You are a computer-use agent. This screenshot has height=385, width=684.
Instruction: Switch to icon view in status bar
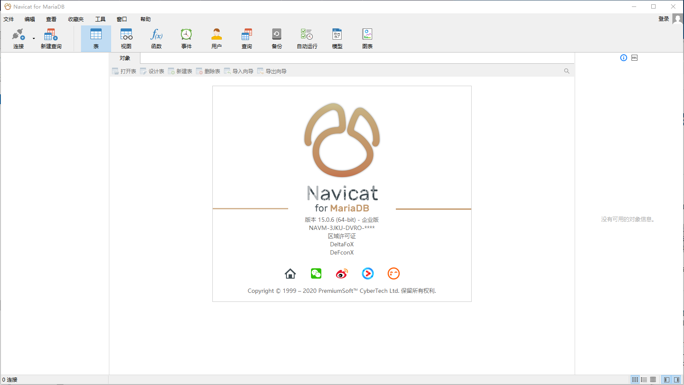click(635, 380)
